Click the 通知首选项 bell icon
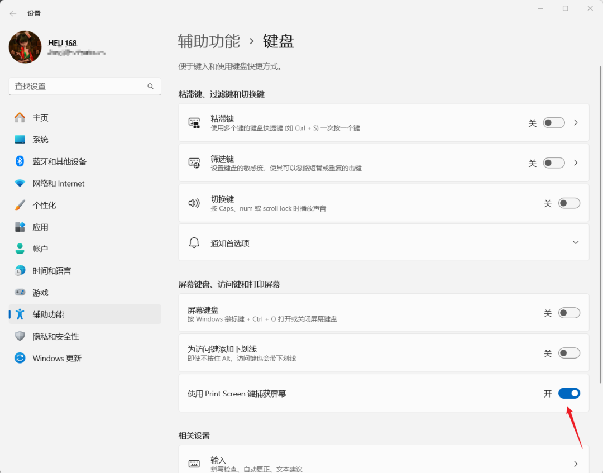Screen dimensions: 603x473 [193, 242]
